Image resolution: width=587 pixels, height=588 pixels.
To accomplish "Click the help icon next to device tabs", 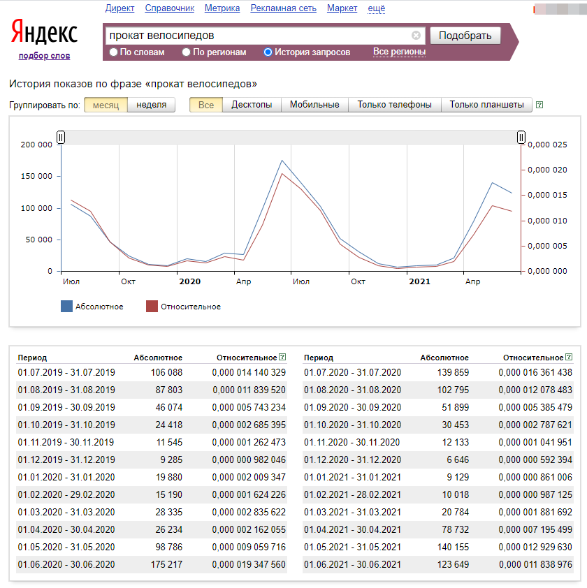I will pos(539,105).
